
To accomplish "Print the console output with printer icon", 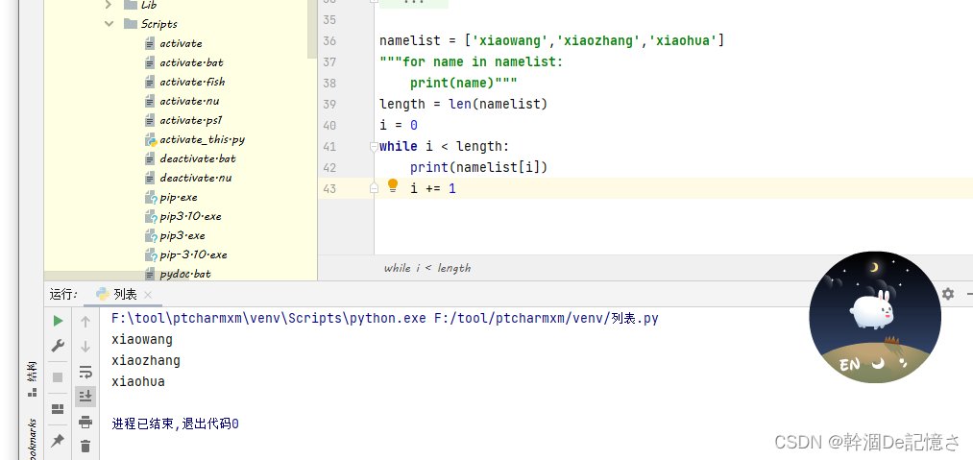I will (85, 423).
